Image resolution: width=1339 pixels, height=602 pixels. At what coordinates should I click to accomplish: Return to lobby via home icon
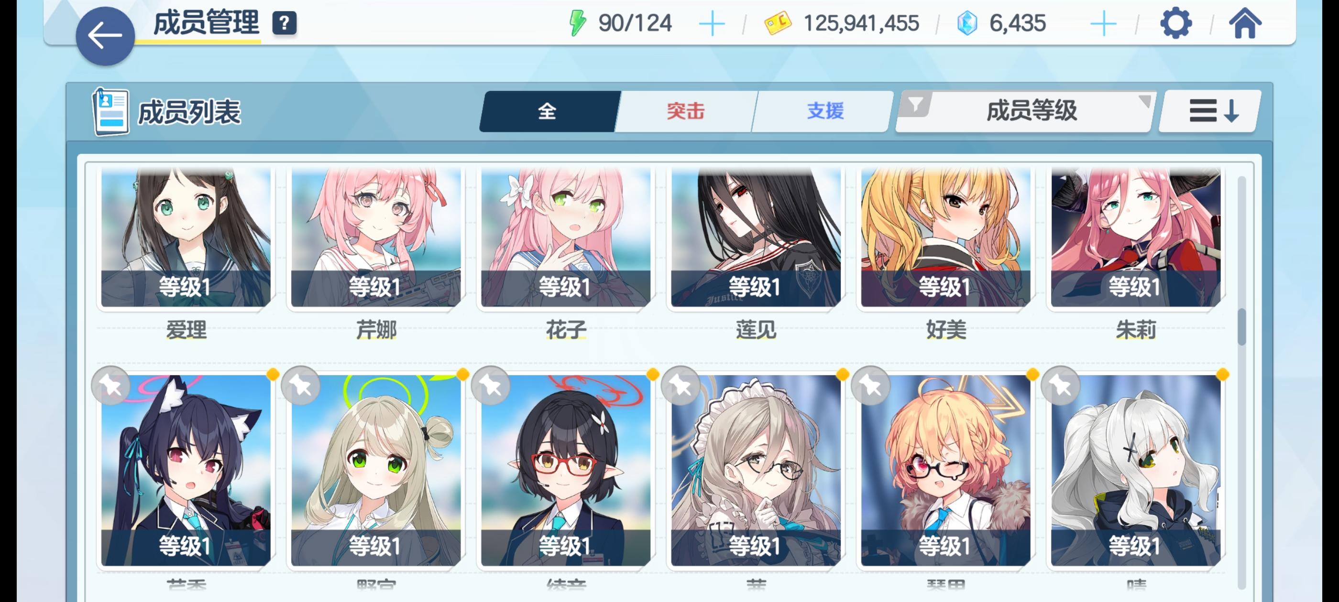pyautogui.click(x=1244, y=23)
